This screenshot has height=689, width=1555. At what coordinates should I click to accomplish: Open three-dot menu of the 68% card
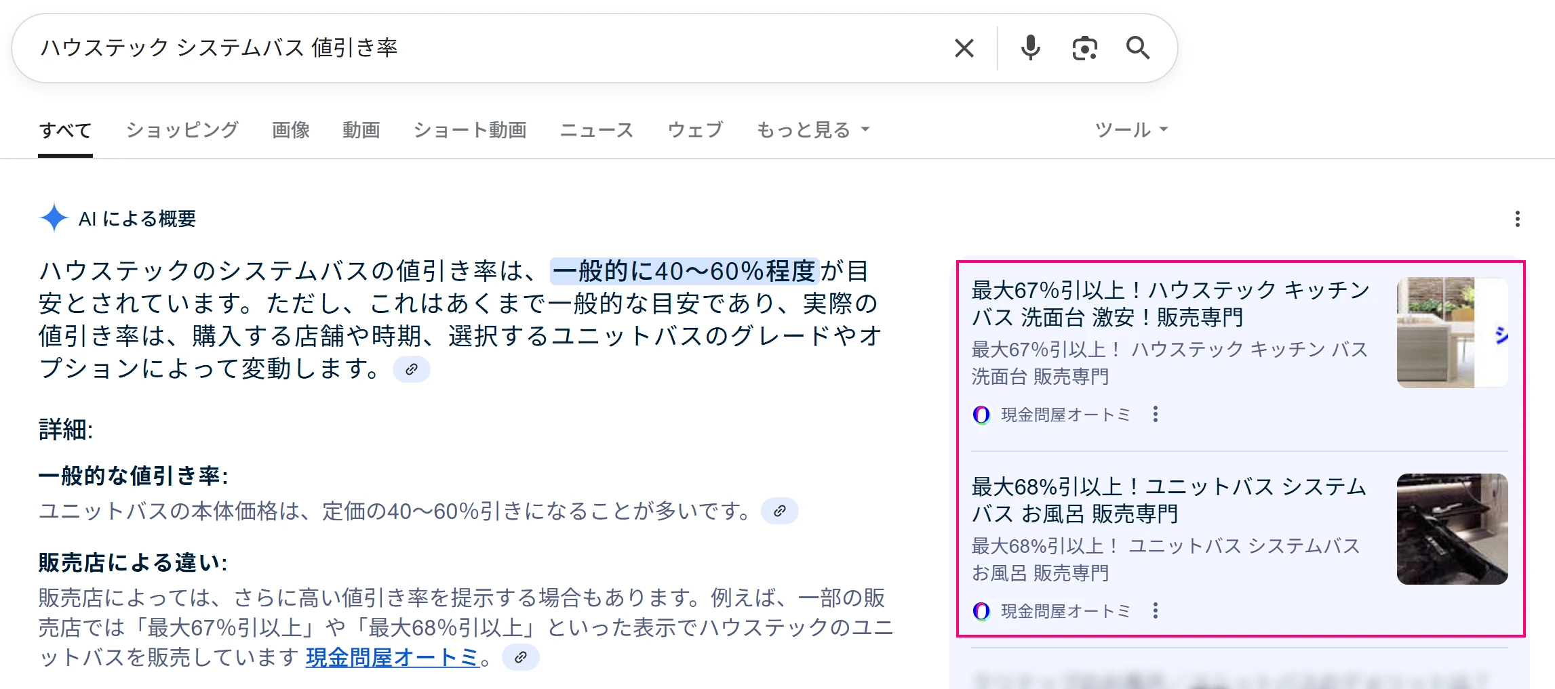coord(1156,610)
